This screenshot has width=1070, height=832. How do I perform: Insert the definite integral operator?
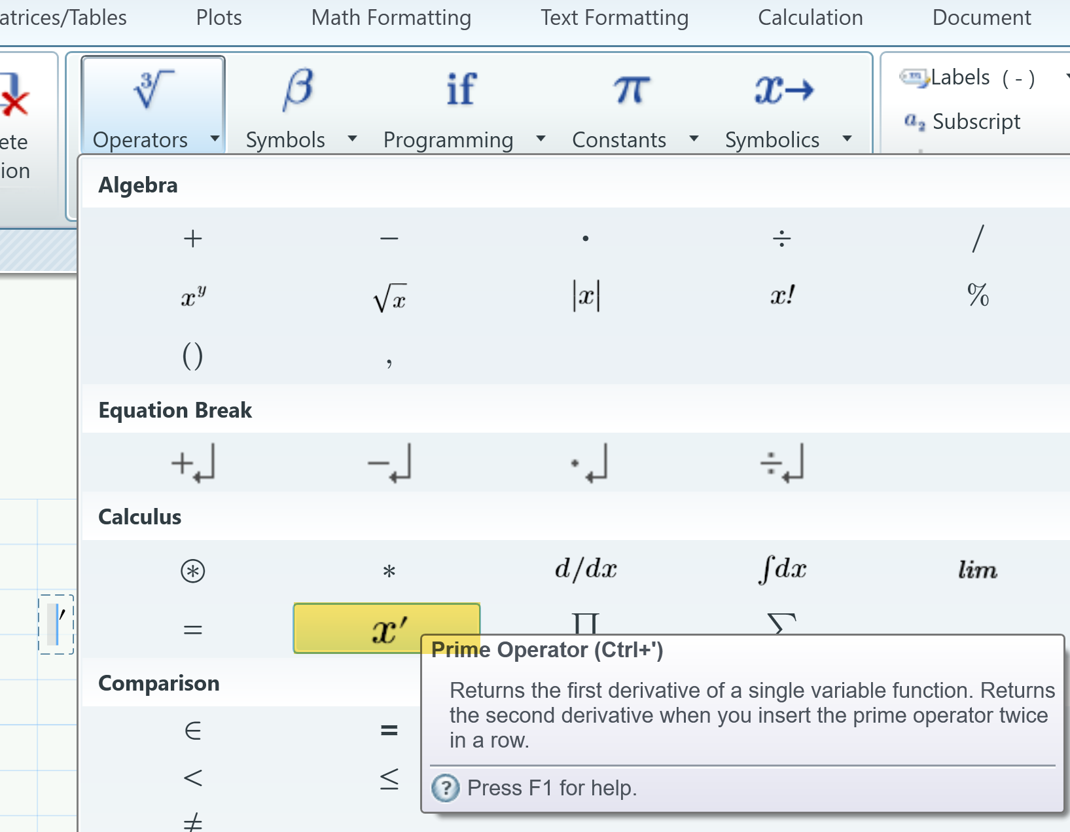(x=781, y=568)
